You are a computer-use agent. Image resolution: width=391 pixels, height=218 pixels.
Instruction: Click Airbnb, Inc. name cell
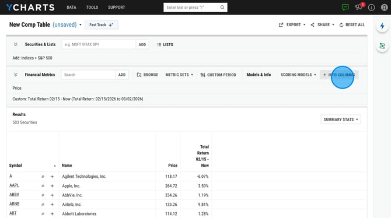click(72, 204)
